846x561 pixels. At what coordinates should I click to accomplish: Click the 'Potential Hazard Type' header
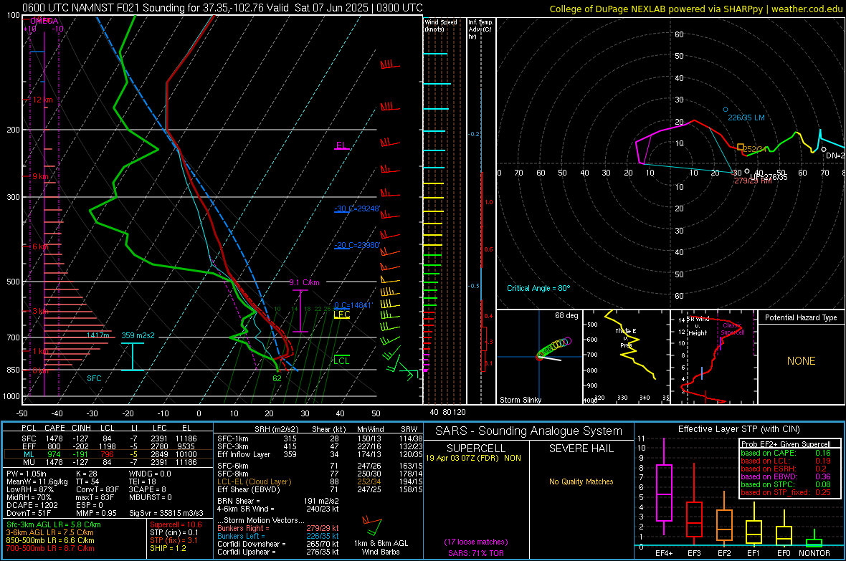coord(802,317)
